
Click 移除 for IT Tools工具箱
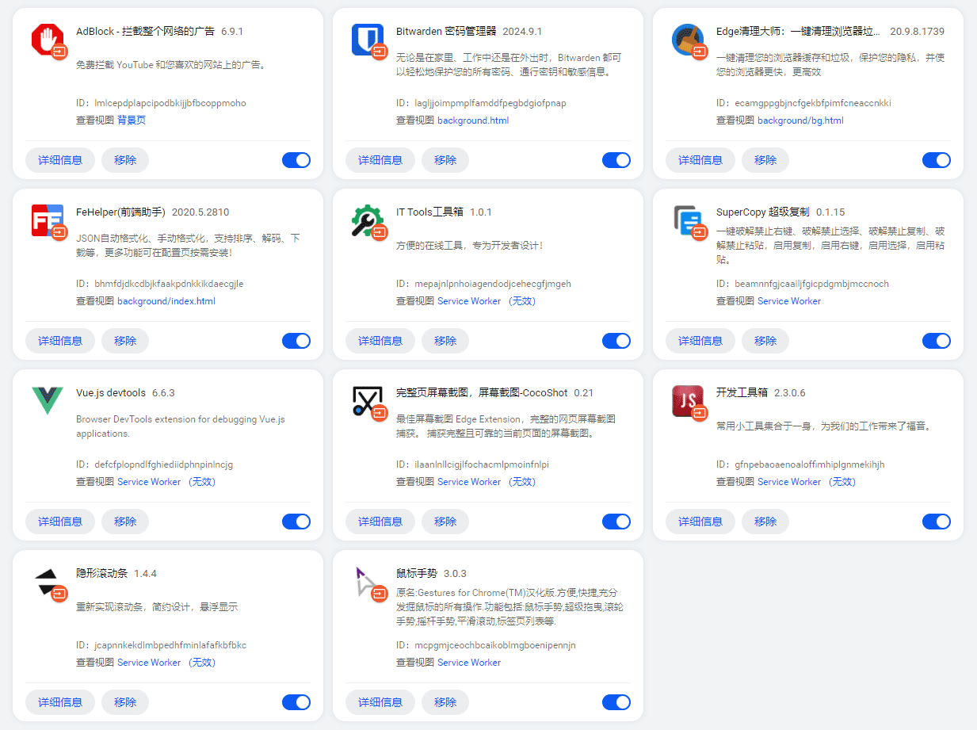445,341
